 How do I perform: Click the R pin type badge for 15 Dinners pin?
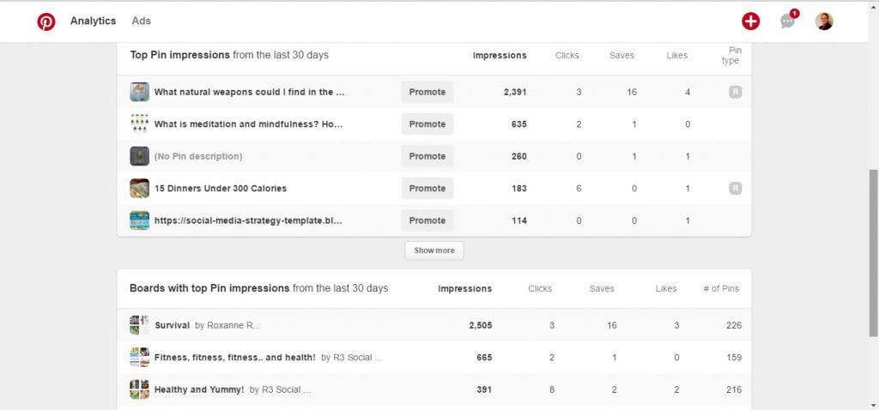coord(736,188)
